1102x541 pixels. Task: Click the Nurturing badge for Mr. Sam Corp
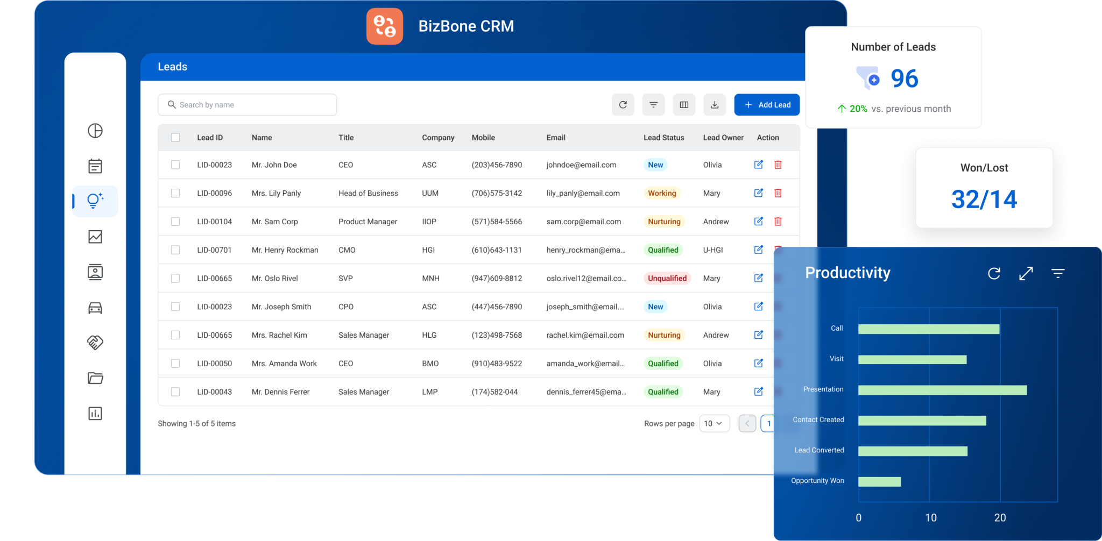[x=664, y=221]
